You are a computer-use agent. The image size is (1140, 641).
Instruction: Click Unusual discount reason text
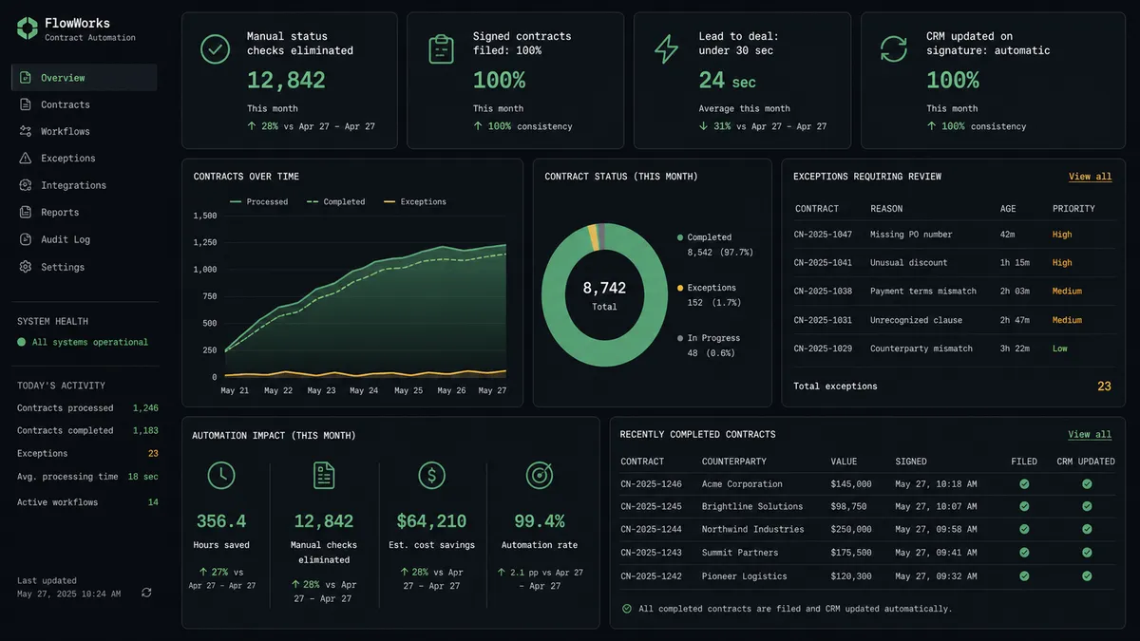(908, 263)
